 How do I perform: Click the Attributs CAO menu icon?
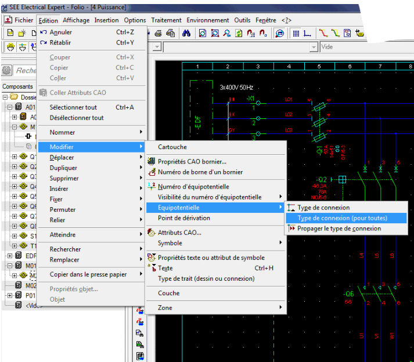pyautogui.click(x=152, y=233)
